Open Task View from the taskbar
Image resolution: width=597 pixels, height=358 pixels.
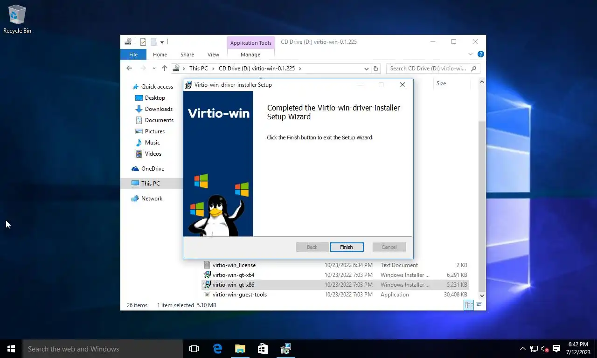coord(194,349)
